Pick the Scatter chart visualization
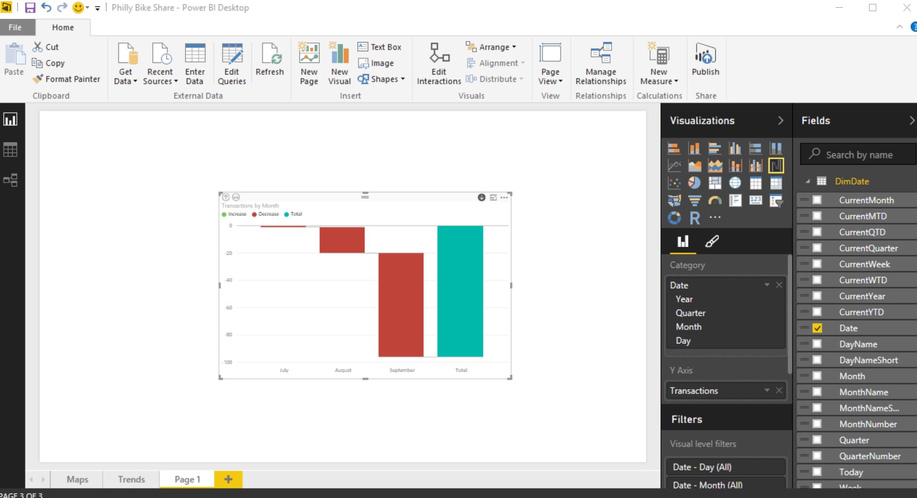The width and height of the screenshot is (917, 498). pos(674,183)
